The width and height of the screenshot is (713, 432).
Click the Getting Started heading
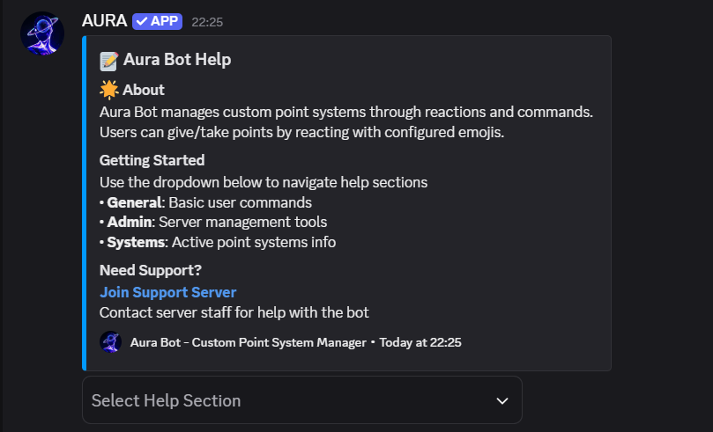click(x=152, y=160)
